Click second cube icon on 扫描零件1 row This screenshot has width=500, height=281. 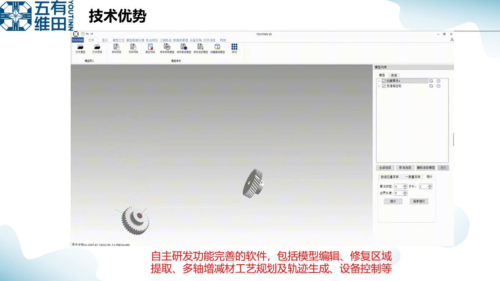438,81
